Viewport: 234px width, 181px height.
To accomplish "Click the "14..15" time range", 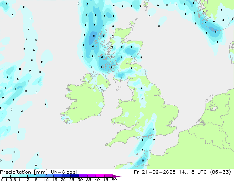I will coord(187,172).
